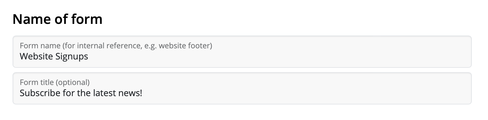Click the "Form title (optional)" label
The width and height of the screenshot is (488, 120).
pos(55,82)
